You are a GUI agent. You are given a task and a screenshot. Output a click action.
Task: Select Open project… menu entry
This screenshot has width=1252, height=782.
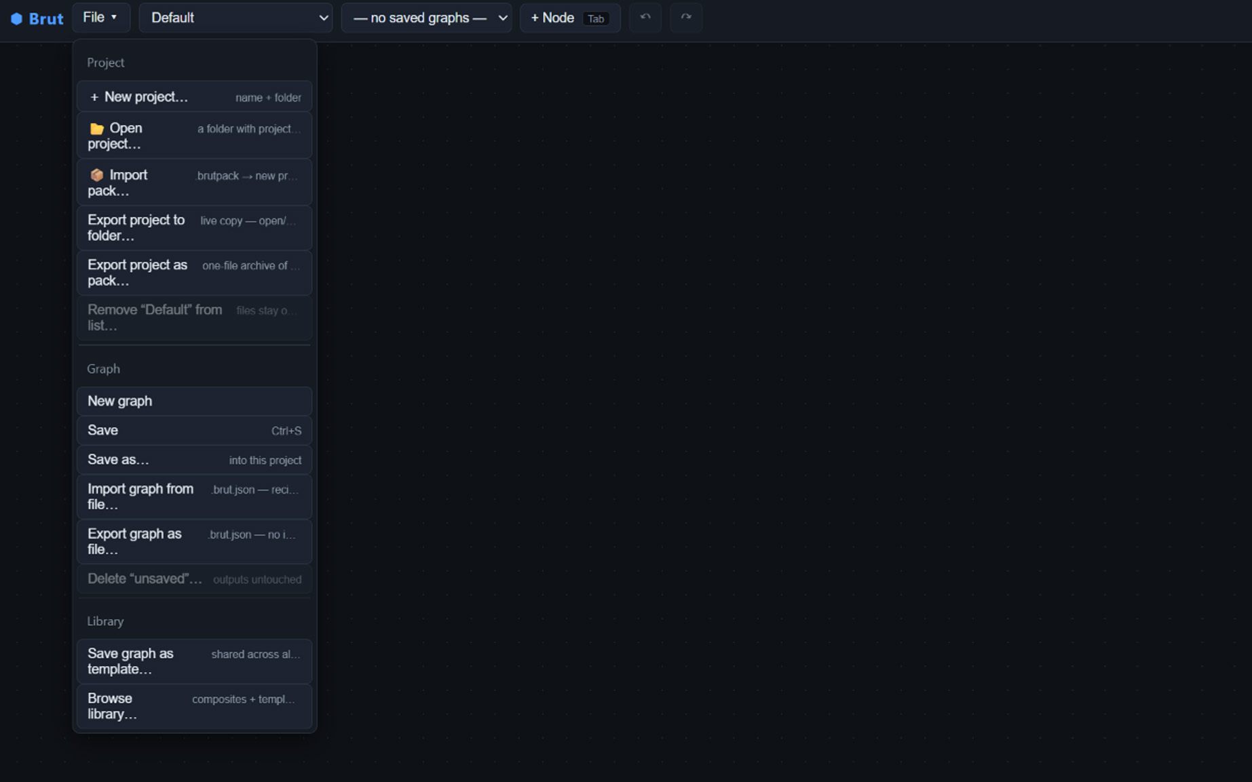194,136
